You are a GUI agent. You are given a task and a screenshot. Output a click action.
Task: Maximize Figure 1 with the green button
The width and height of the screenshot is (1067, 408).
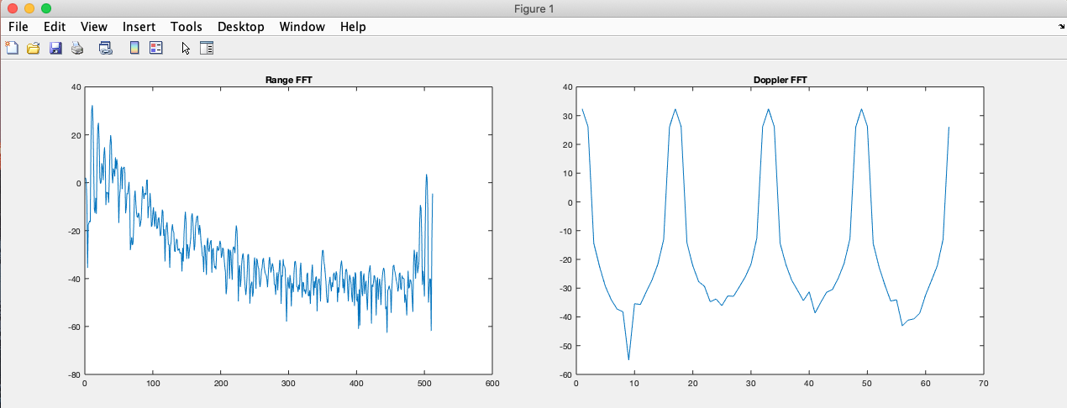click(45, 8)
